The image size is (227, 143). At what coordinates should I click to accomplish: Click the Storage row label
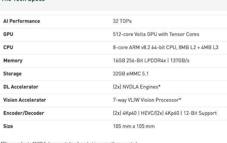coord(12,74)
